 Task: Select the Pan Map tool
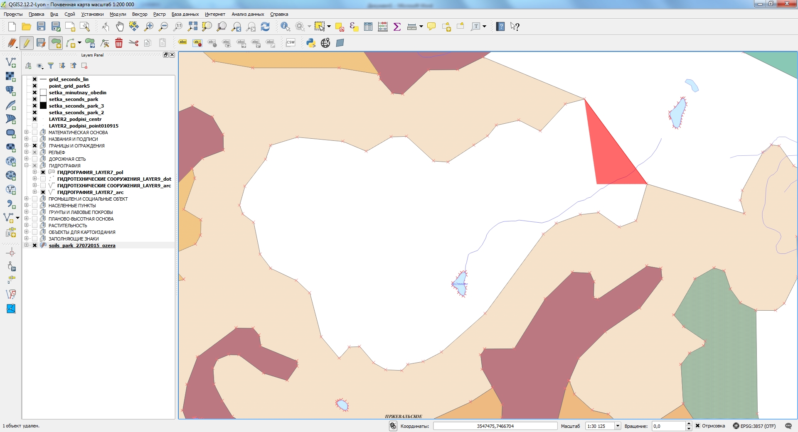coord(120,26)
